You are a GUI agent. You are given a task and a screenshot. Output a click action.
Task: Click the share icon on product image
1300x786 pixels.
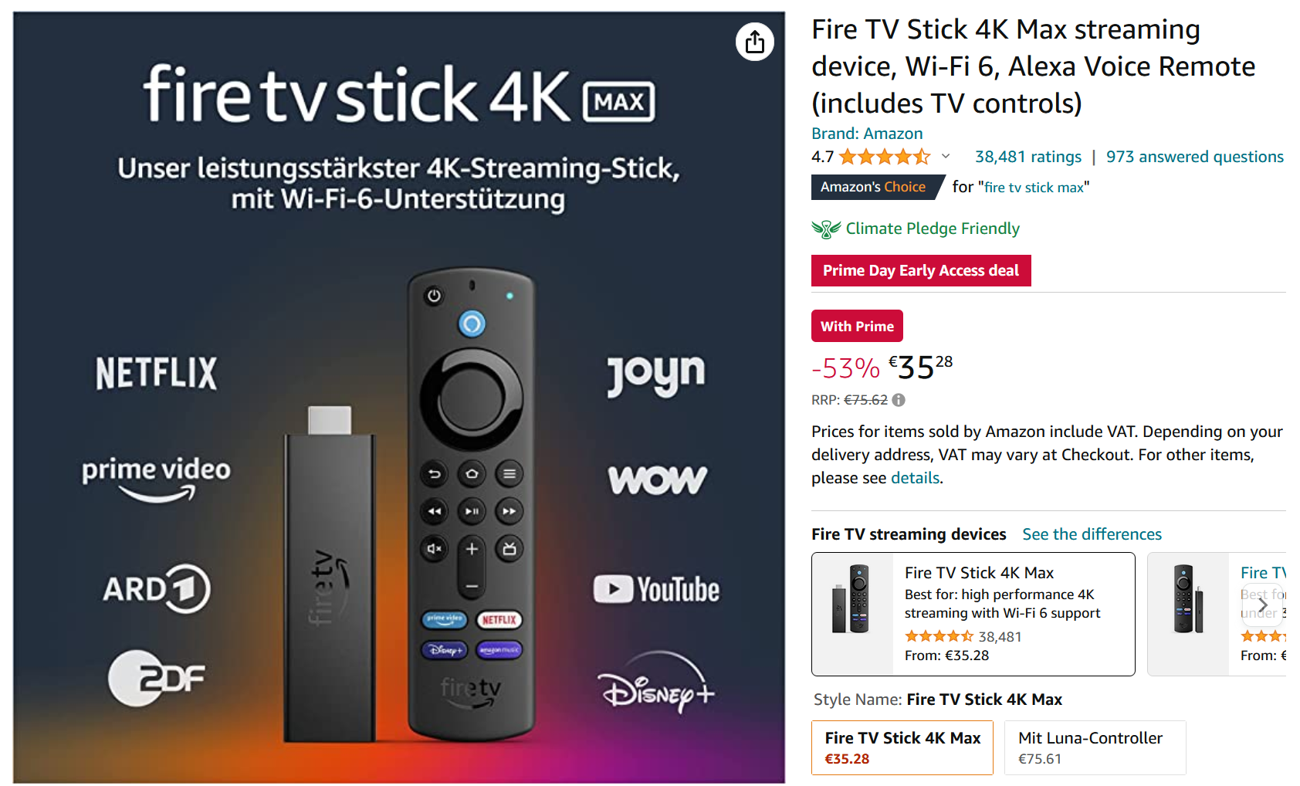754,42
